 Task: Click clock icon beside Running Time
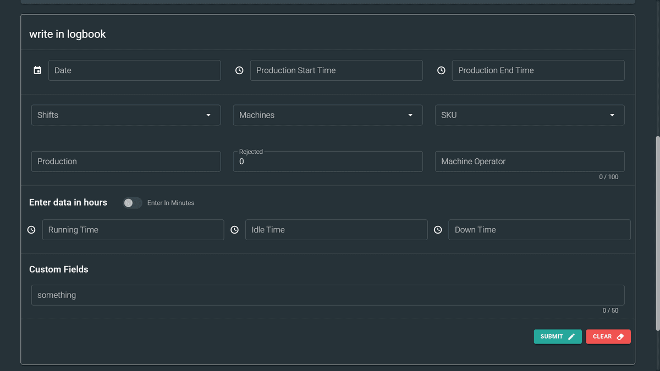click(31, 230)
